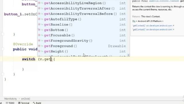Click the Build hammer icon
The width and height of the screenshot is (184, 104).
pos(34,103)
